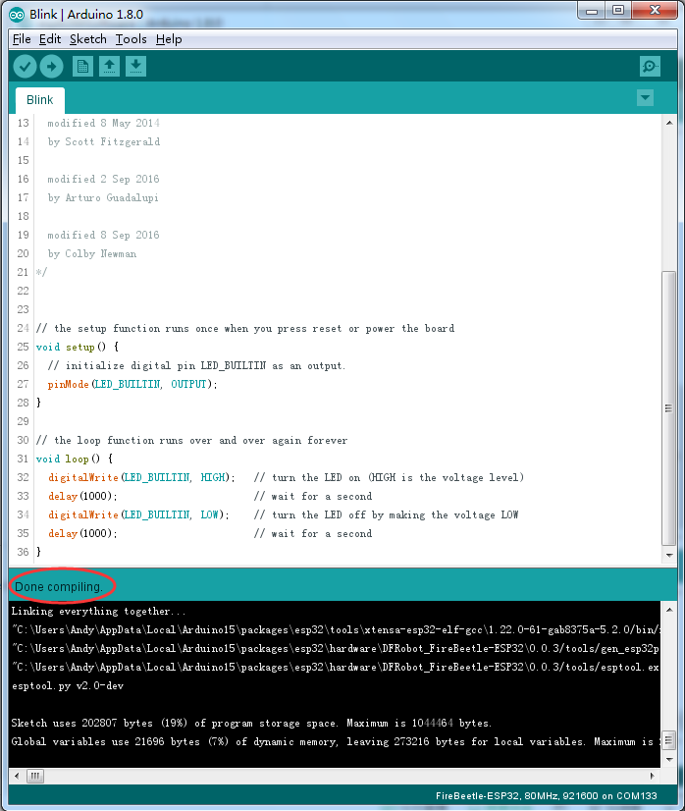Click 'modified 8 May 2014' line
The width and height of the screenshot is (685, 811).
tap(103, 123)
